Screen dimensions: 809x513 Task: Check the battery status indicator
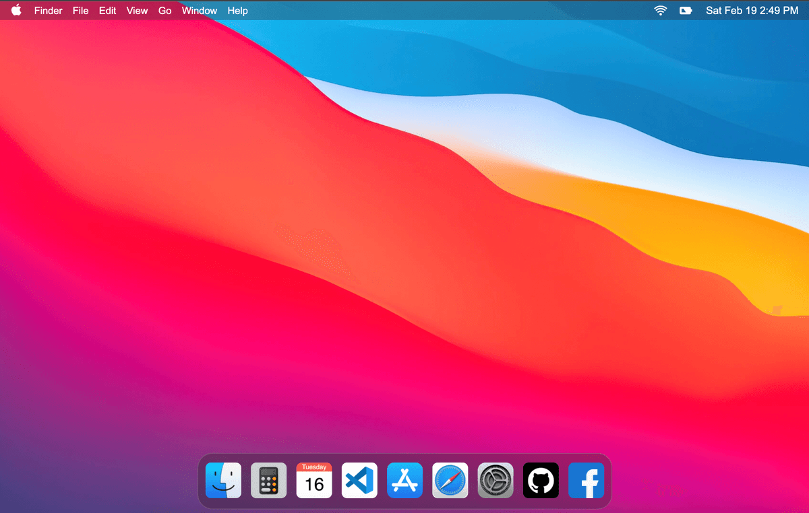(686, 10)
